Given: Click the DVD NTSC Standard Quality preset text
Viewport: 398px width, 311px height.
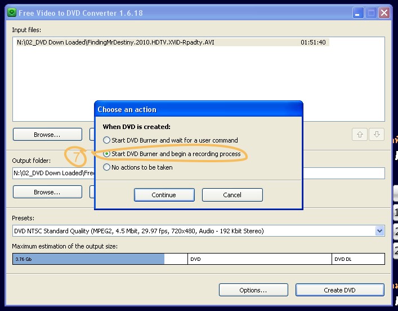Looking at the screenshot, I should (x=139, y=231).
